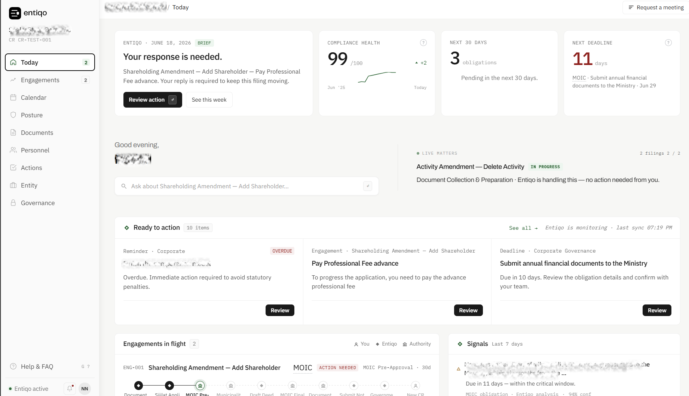Click the Draft Deed timeline step icon
This screenshot has height=396, width=689.
tap(261, 385)
